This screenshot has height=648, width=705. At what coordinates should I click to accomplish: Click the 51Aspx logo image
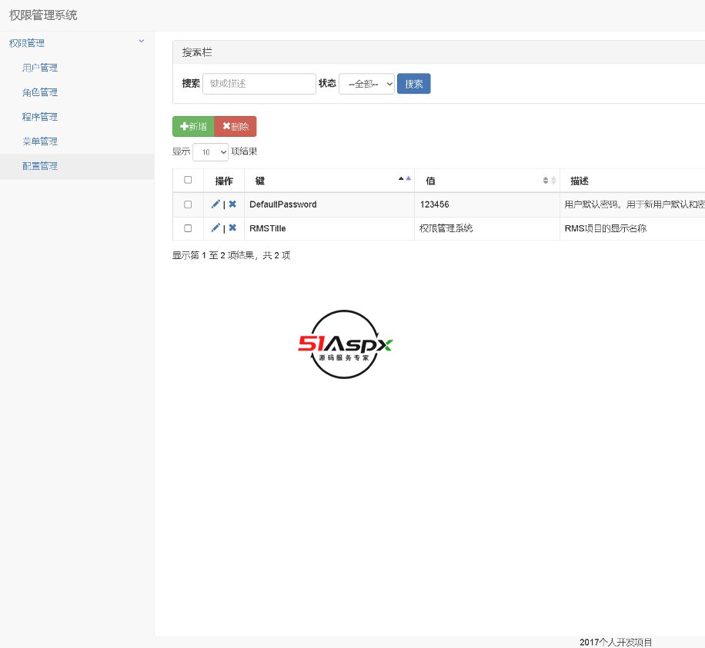pyautogui.click(x=346, y=344)
